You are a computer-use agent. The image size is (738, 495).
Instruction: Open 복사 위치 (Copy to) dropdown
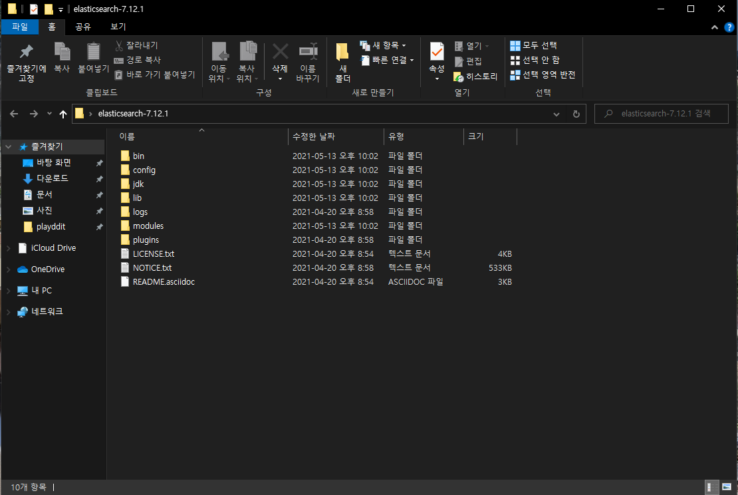(x=247, y=62)
